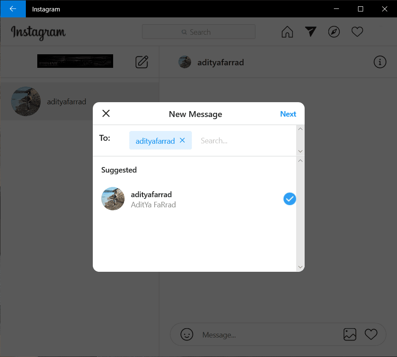The height and width of the screenshot is (357, 397).
Task: Open activity heart icon in top bar
Action: (357, 31)
